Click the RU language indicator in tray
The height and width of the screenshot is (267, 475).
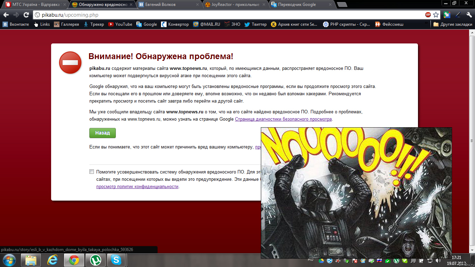pyautogui.click(x=311, y=259)
